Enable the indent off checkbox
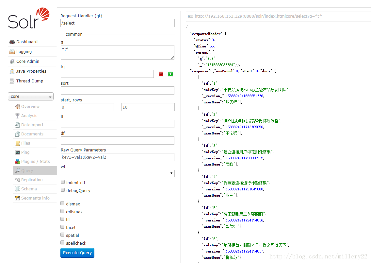This screenshot has width=371, height=263. pos(63,182)
